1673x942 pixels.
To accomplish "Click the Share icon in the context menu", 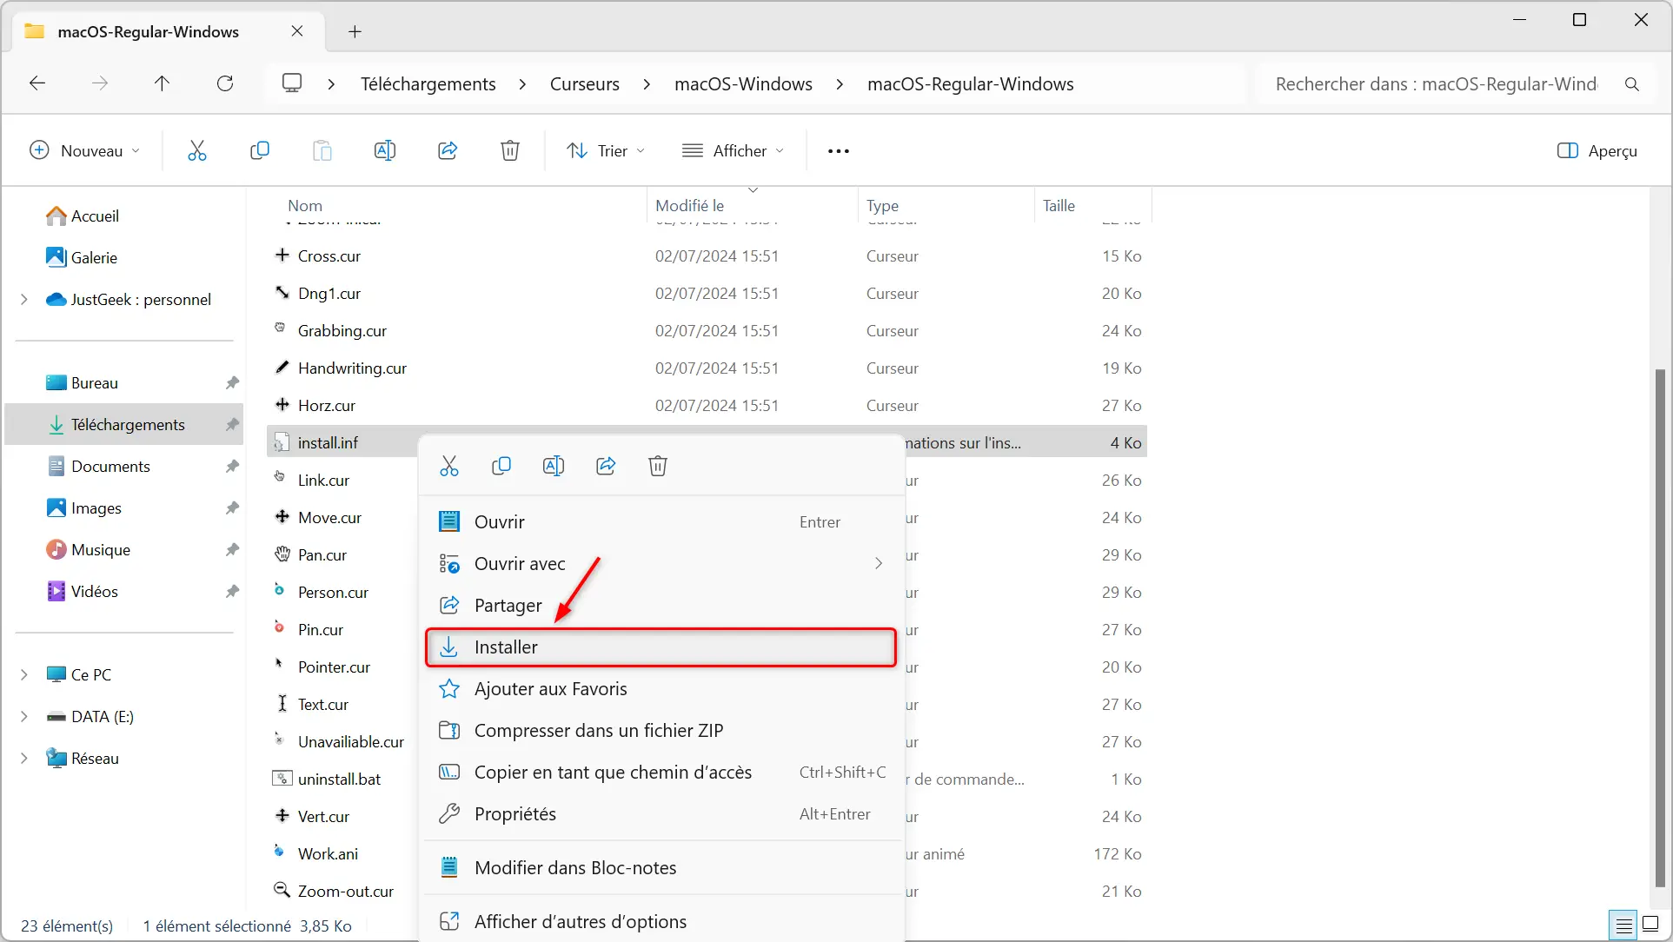I will [x=606, y=466].
